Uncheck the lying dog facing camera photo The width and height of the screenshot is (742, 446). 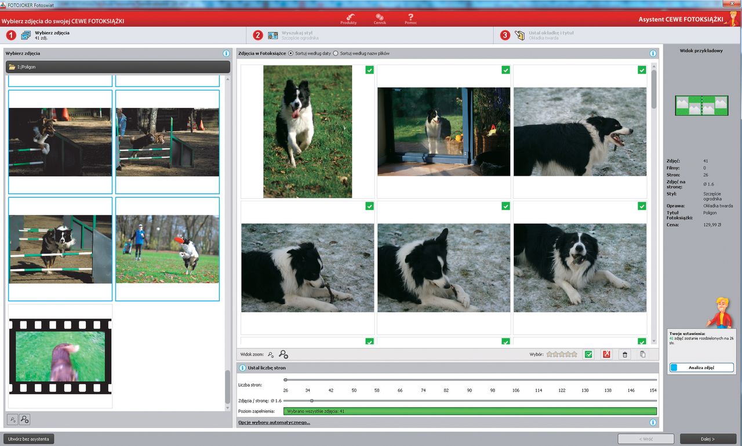(x=642, y=206)
